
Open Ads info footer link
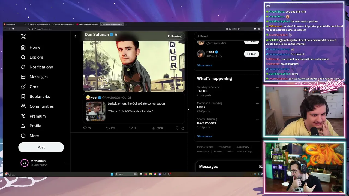218,152
